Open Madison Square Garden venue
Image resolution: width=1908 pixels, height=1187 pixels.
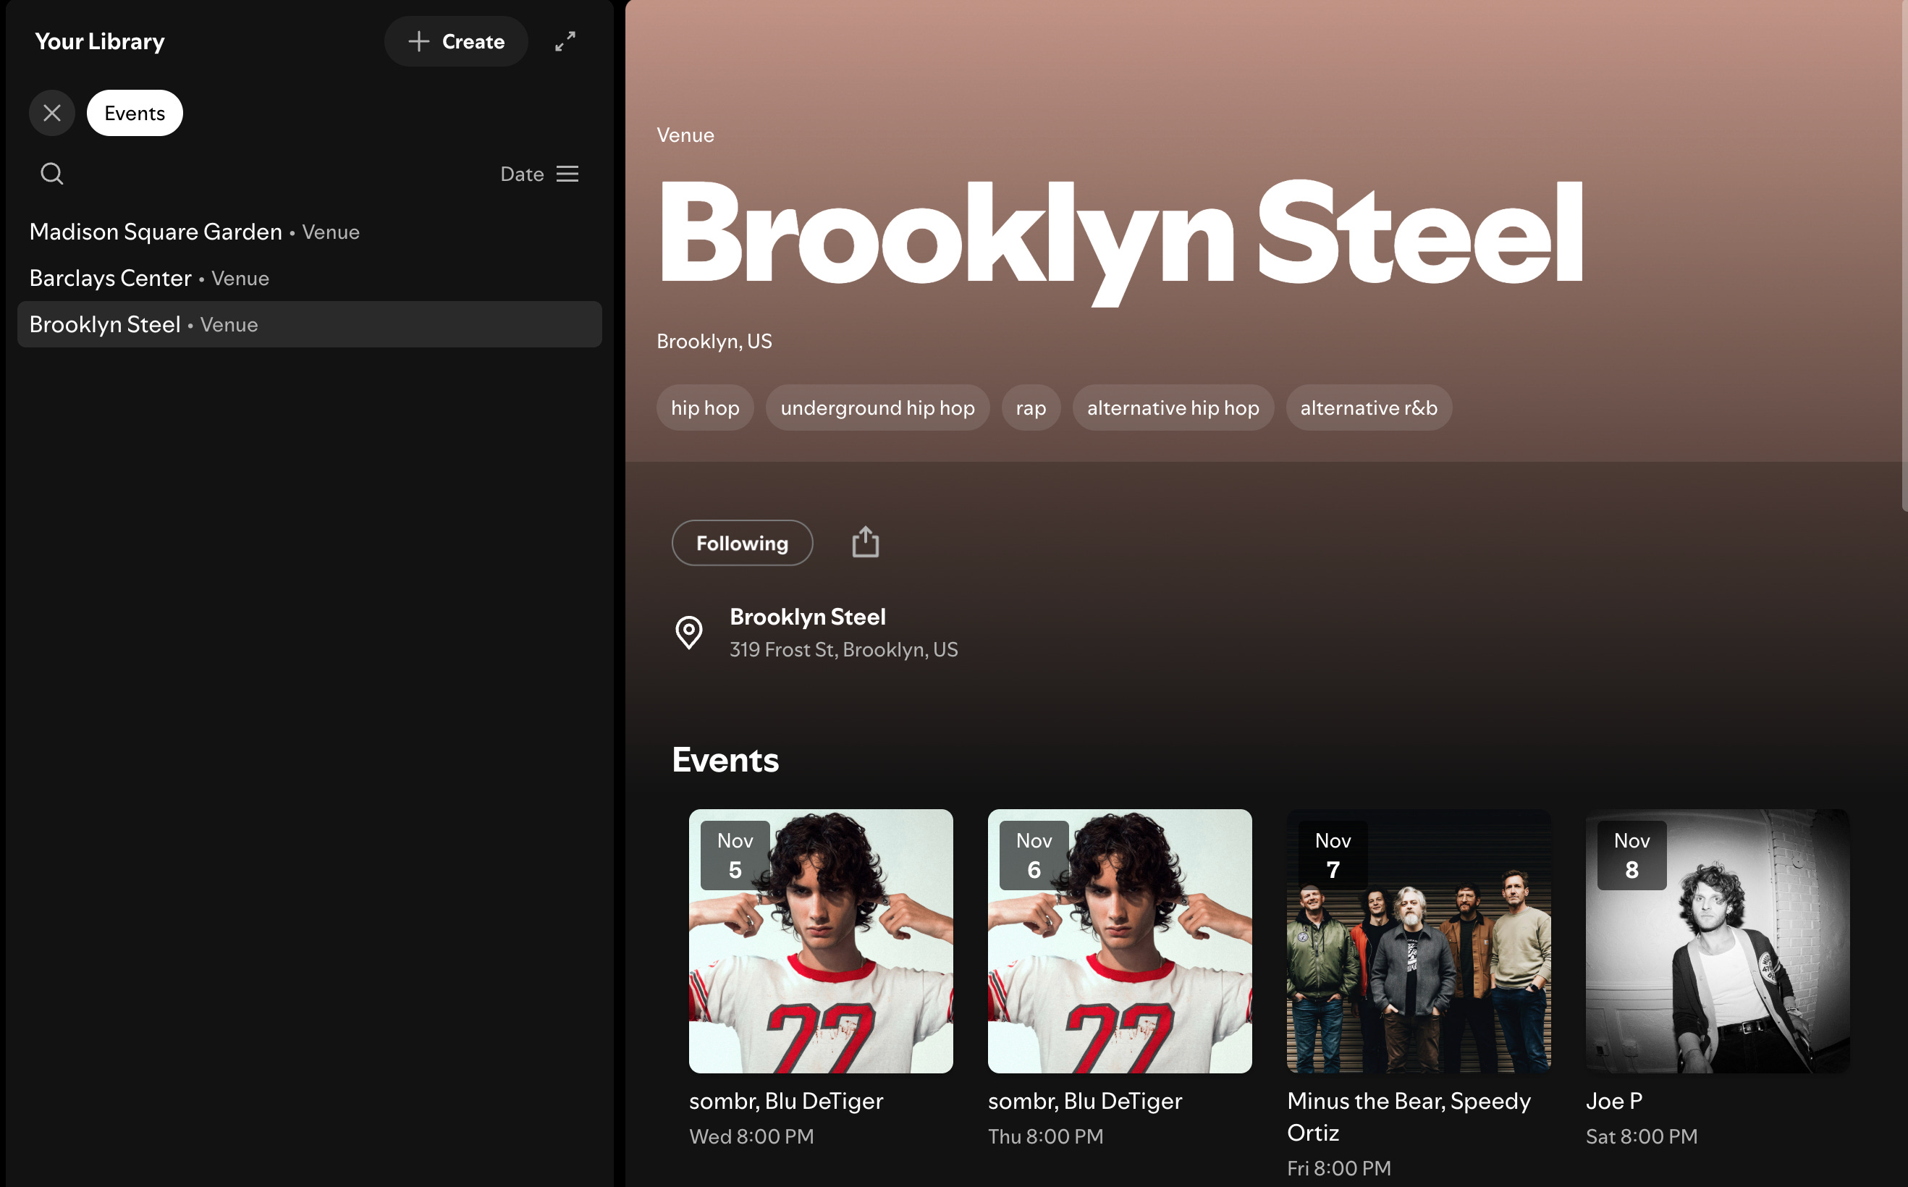coord(156,232)
